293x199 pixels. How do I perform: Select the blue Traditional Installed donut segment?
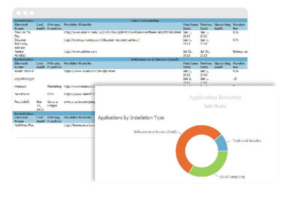pos(222,143)
